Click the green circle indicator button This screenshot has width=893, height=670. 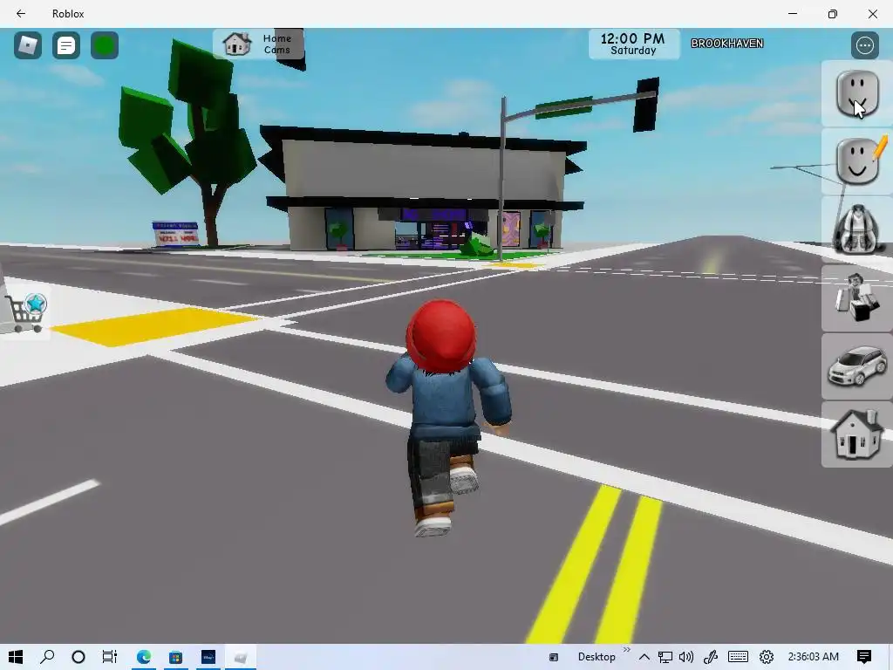105,45
